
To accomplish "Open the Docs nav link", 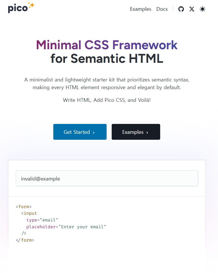I will (162, 9).
